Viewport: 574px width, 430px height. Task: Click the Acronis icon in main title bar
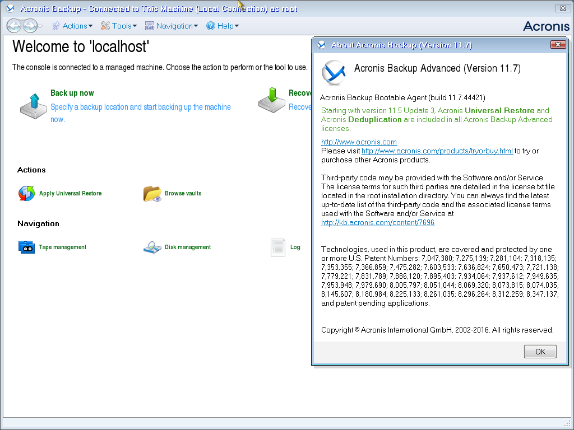[10, 8]
